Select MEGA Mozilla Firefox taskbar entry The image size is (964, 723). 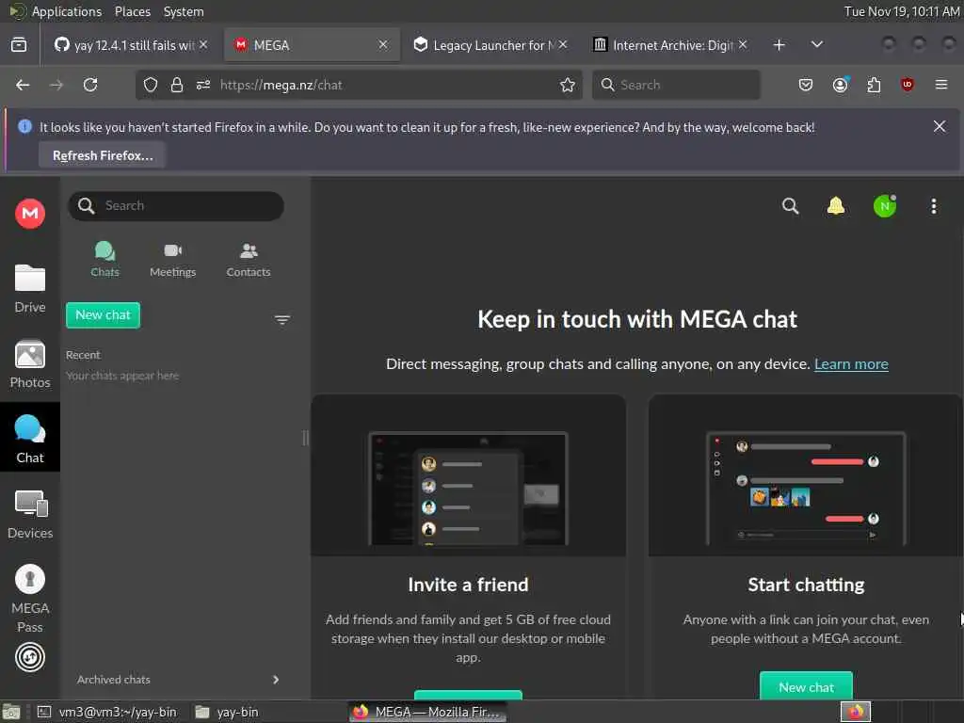pos(428,712)
